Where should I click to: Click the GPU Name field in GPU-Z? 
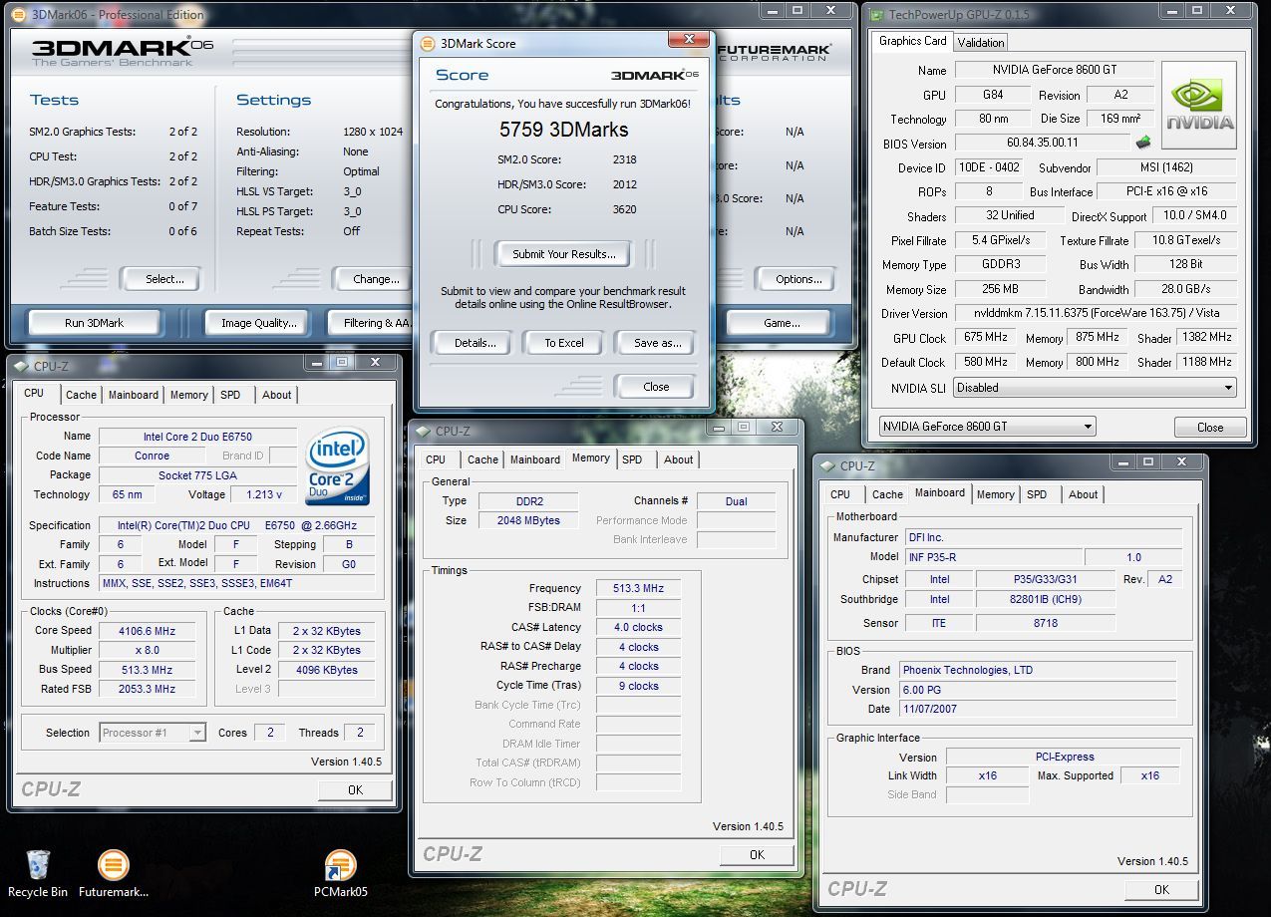point(1055,70)
